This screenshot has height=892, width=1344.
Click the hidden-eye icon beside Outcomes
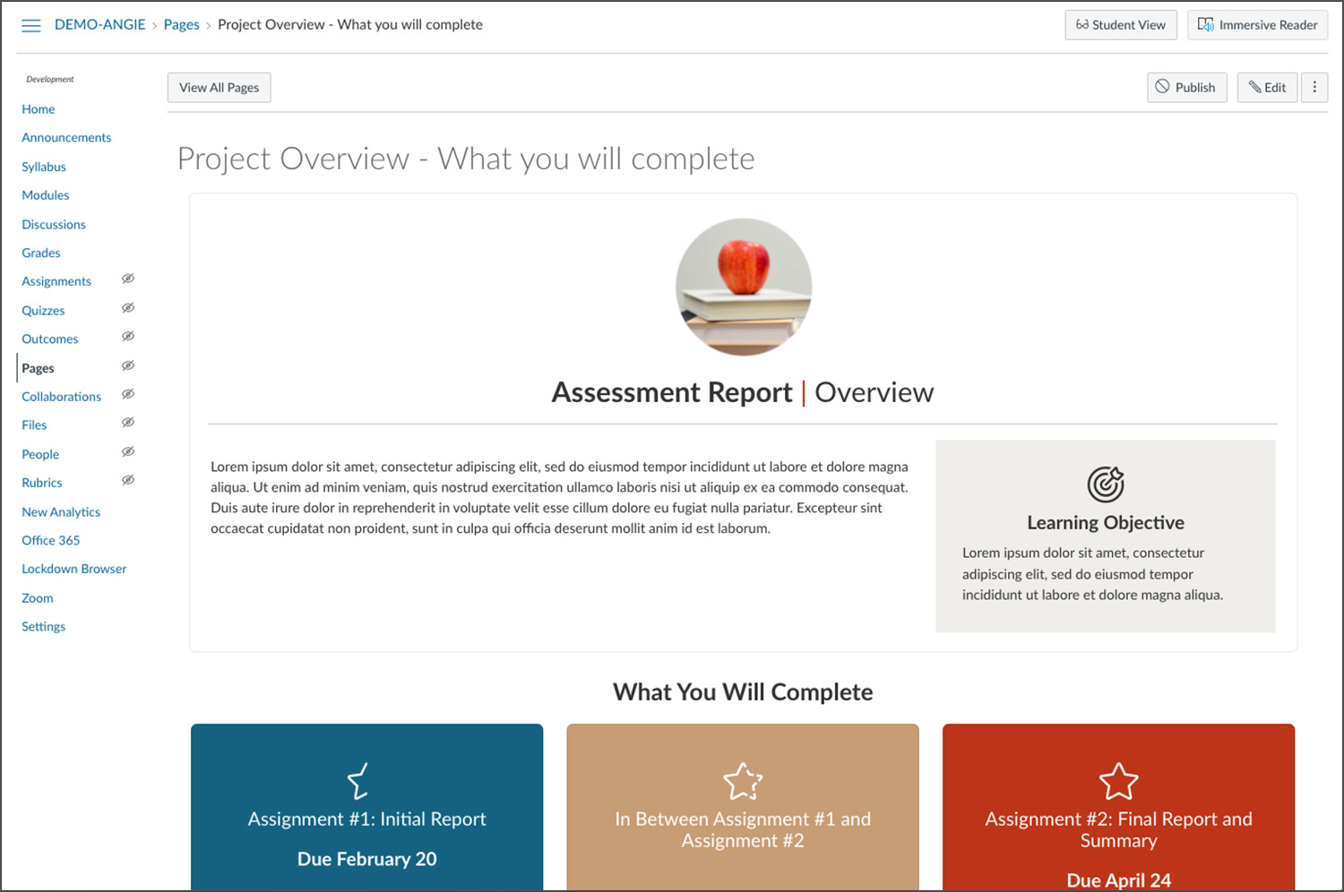(128, 337)
